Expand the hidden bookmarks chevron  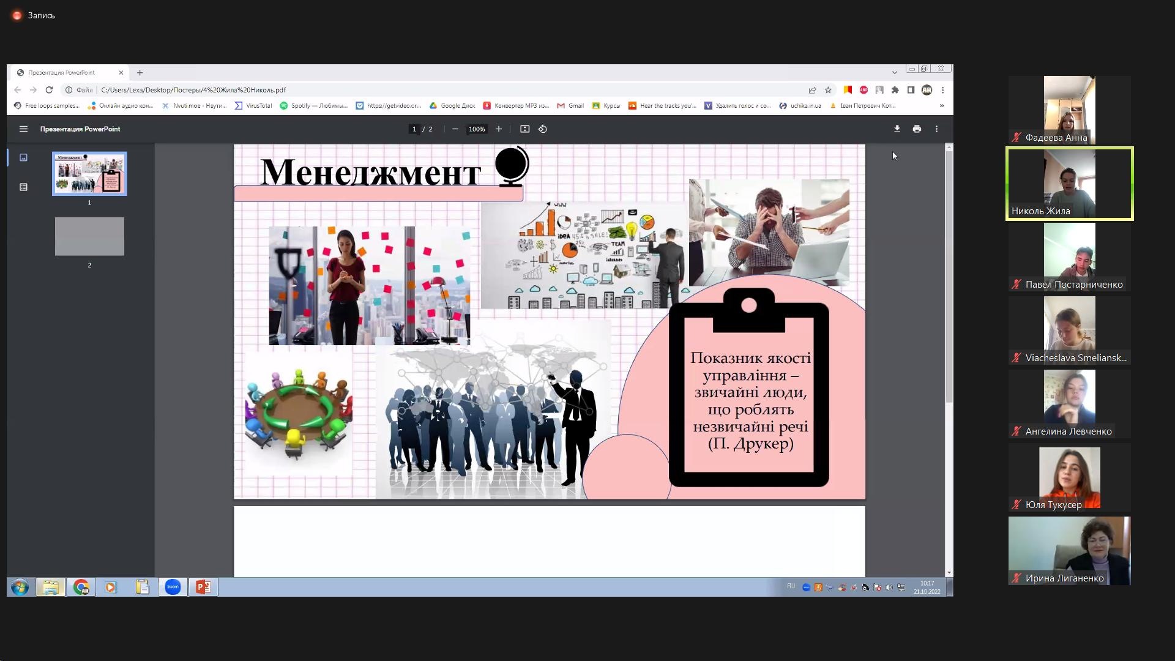tap(942, 106)
